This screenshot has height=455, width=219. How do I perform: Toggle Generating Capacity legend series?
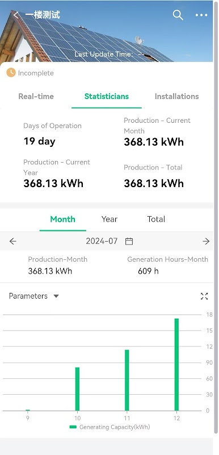(110, 427)
